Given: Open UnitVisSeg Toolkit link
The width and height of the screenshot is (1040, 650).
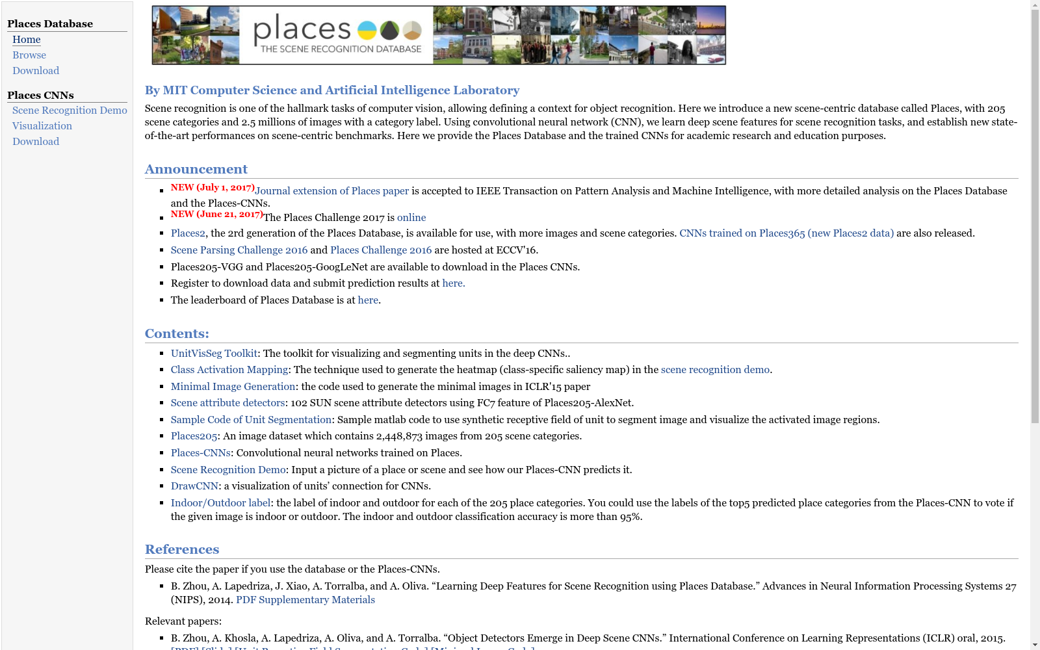Looking at the screenshot, I should [x=214, y=354].
